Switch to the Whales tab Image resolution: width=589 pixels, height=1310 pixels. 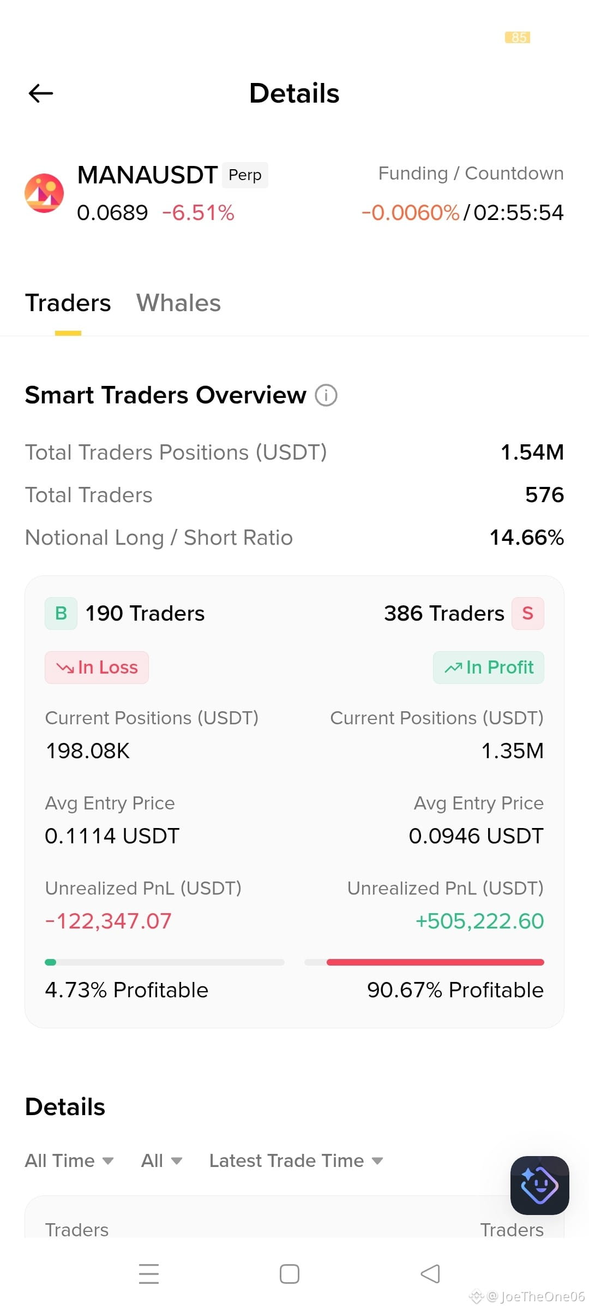[x=178, y=303]
